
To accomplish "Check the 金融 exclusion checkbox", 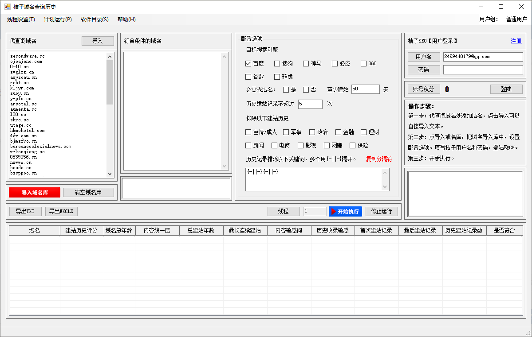I will 338,132.
